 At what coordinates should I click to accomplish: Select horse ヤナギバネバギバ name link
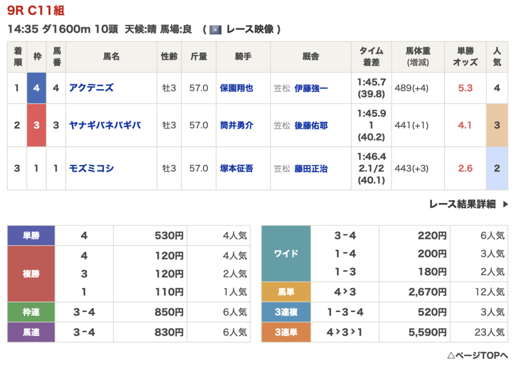105,125
